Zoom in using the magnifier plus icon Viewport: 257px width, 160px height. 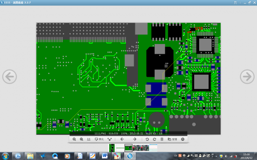pos(74,139)
